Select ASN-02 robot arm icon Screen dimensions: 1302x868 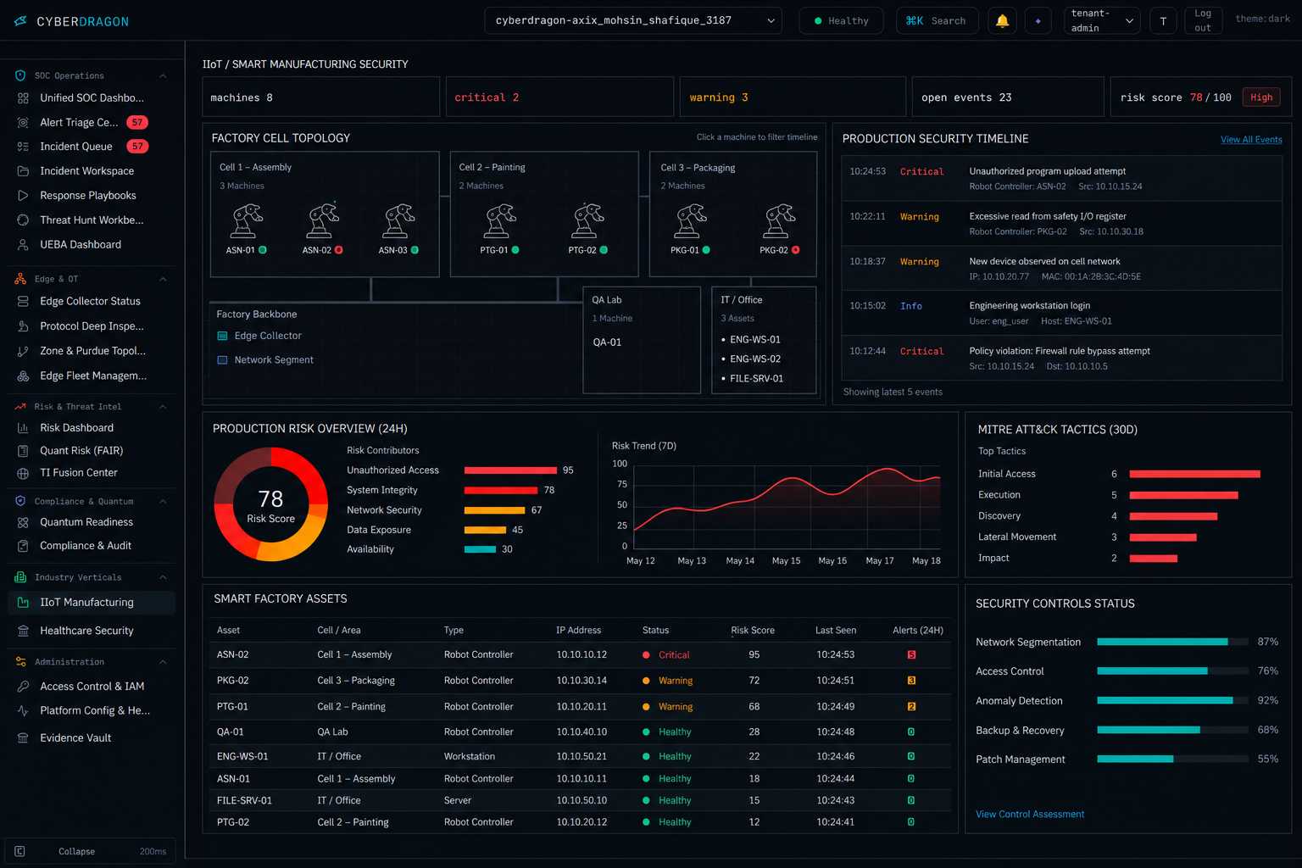pos(322,220)
